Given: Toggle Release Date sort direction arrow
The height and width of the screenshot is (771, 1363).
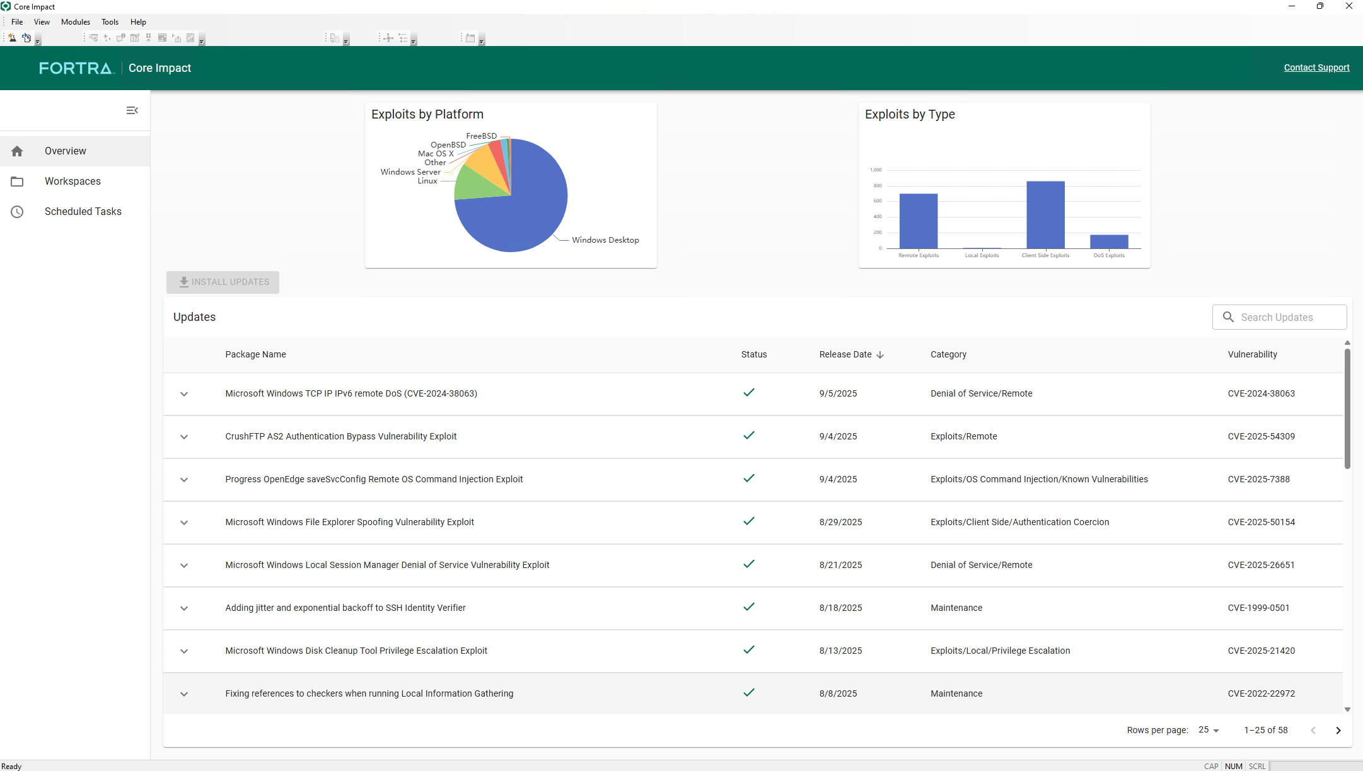Looking at the screenshot, I should coord(881,354).
